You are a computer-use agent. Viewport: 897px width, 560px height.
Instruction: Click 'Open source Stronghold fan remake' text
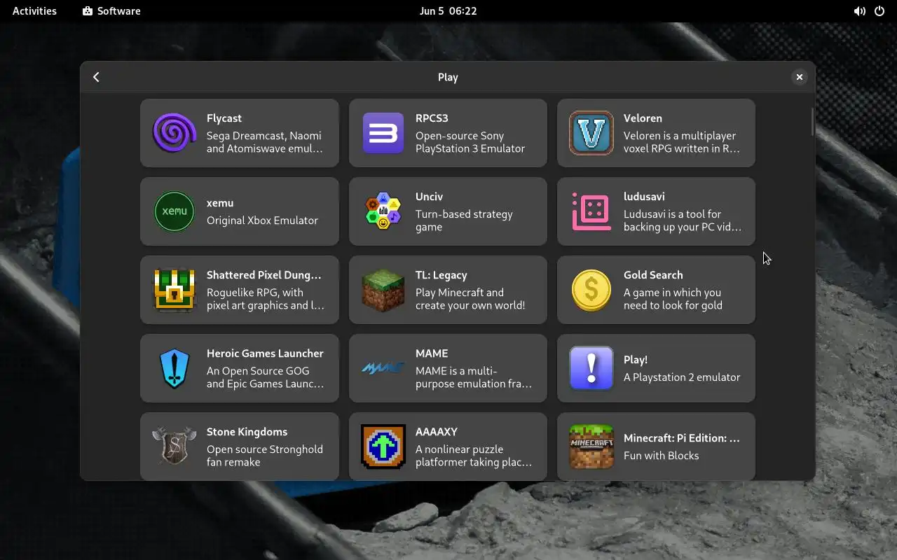[265, 456]
